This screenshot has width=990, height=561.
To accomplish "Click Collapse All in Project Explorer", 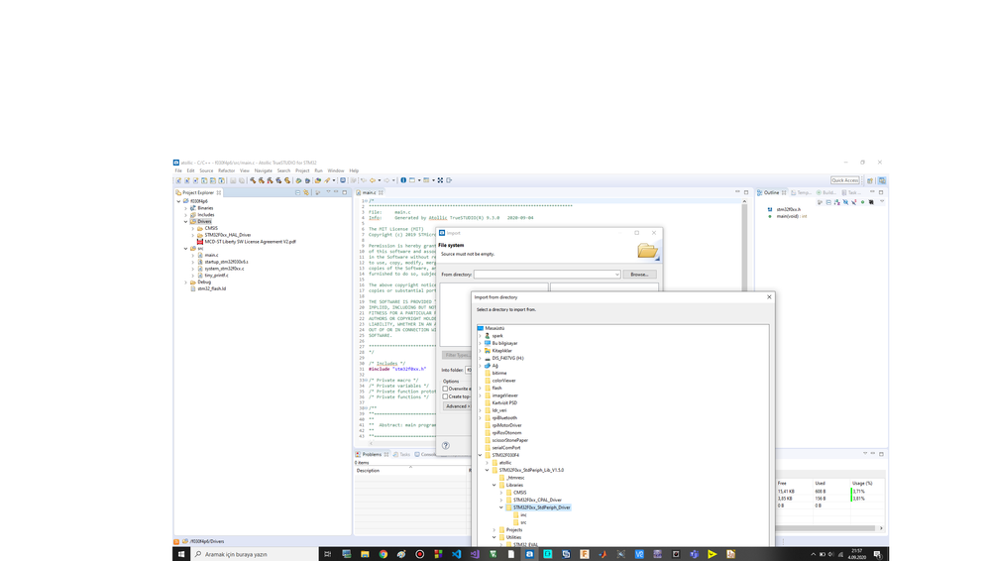I will [x=297, y=192].
